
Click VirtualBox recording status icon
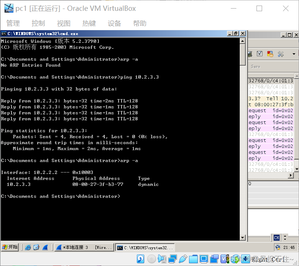pos(214,259)
